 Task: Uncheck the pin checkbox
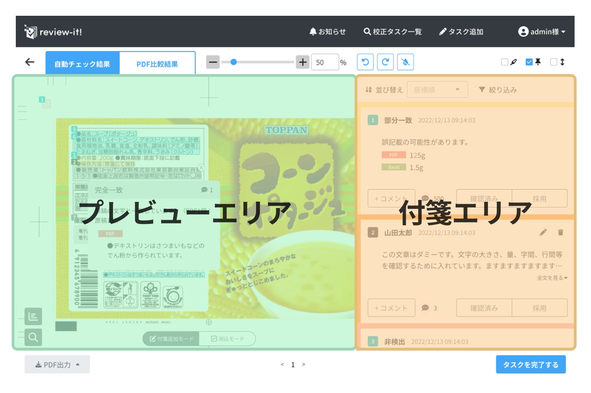(529, 62)
